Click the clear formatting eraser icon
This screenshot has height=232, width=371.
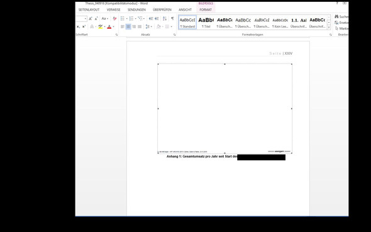click(x=114, y=18)
